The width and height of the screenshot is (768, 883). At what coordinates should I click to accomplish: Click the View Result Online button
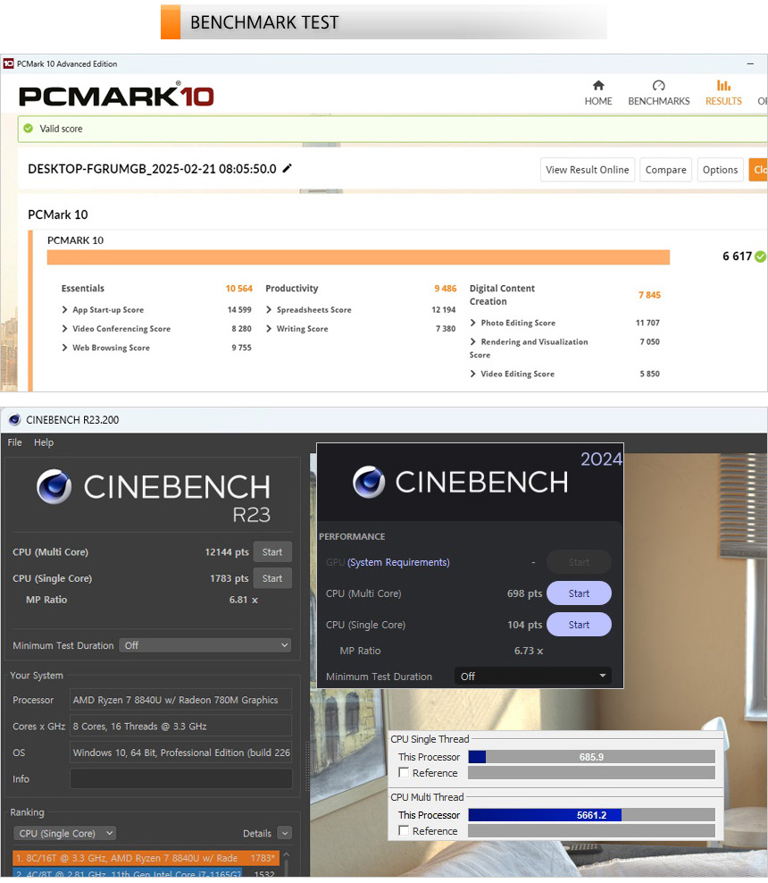coord(587,170)
